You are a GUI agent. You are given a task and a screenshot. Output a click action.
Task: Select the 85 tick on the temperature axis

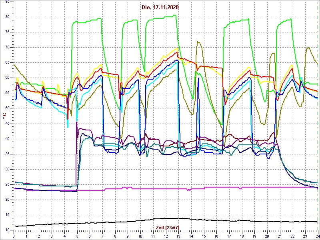point(7,2)
